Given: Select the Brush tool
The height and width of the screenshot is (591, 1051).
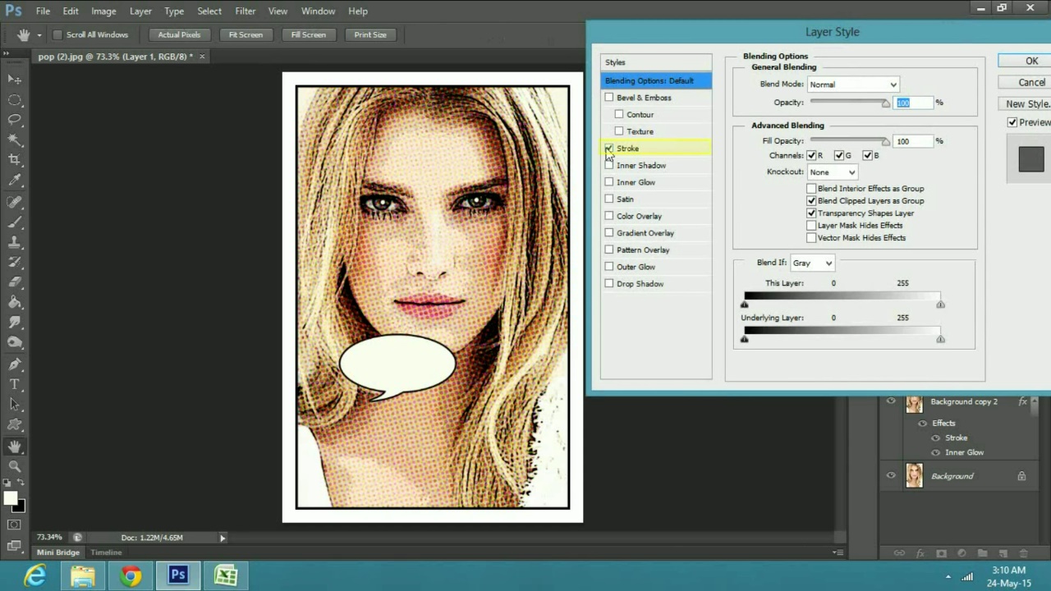Looking at the screenshot, I should [15, 222].
